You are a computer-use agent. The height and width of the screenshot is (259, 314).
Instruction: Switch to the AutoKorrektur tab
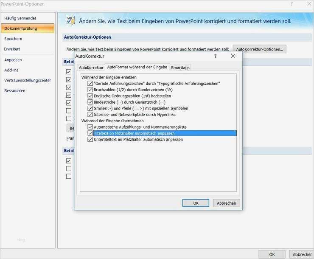tap(91, 68)
